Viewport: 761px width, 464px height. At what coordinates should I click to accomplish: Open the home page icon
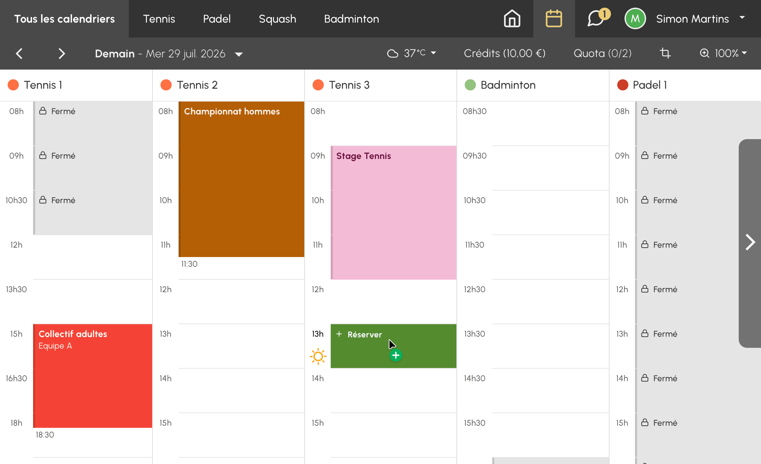click(x=512, y=19)
